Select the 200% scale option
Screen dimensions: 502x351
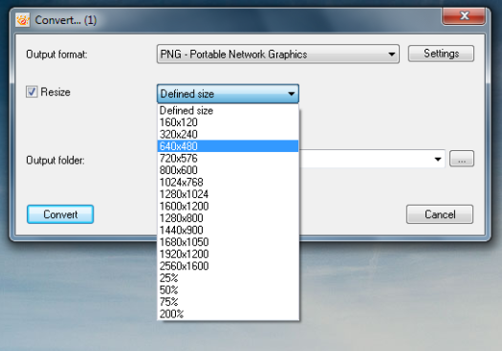228,314
